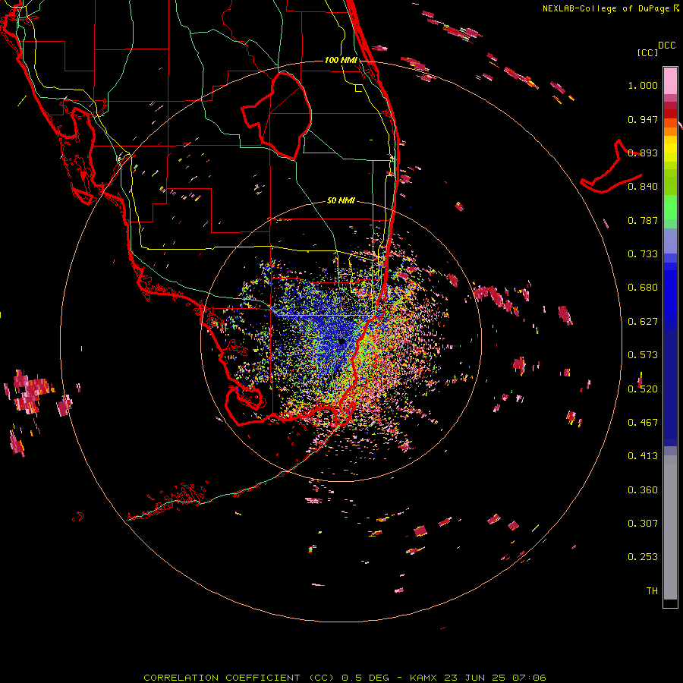Click the 0.520 scale value

[x=643, y=389]
